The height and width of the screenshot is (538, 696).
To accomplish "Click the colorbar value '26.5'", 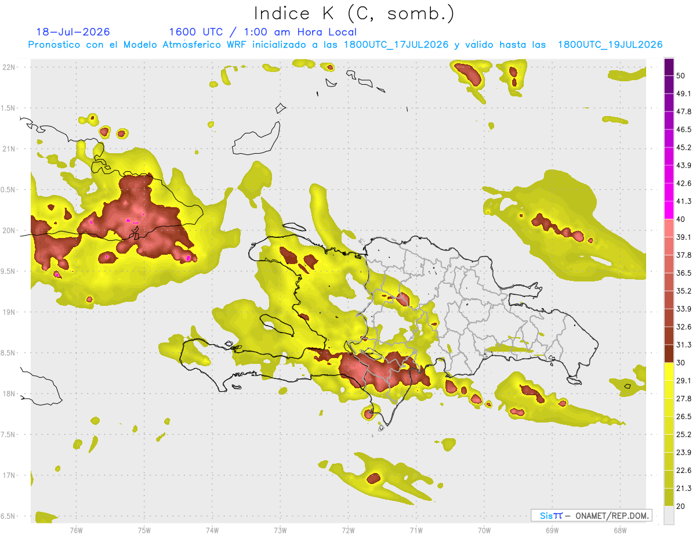I will click(x=684, y=417).
